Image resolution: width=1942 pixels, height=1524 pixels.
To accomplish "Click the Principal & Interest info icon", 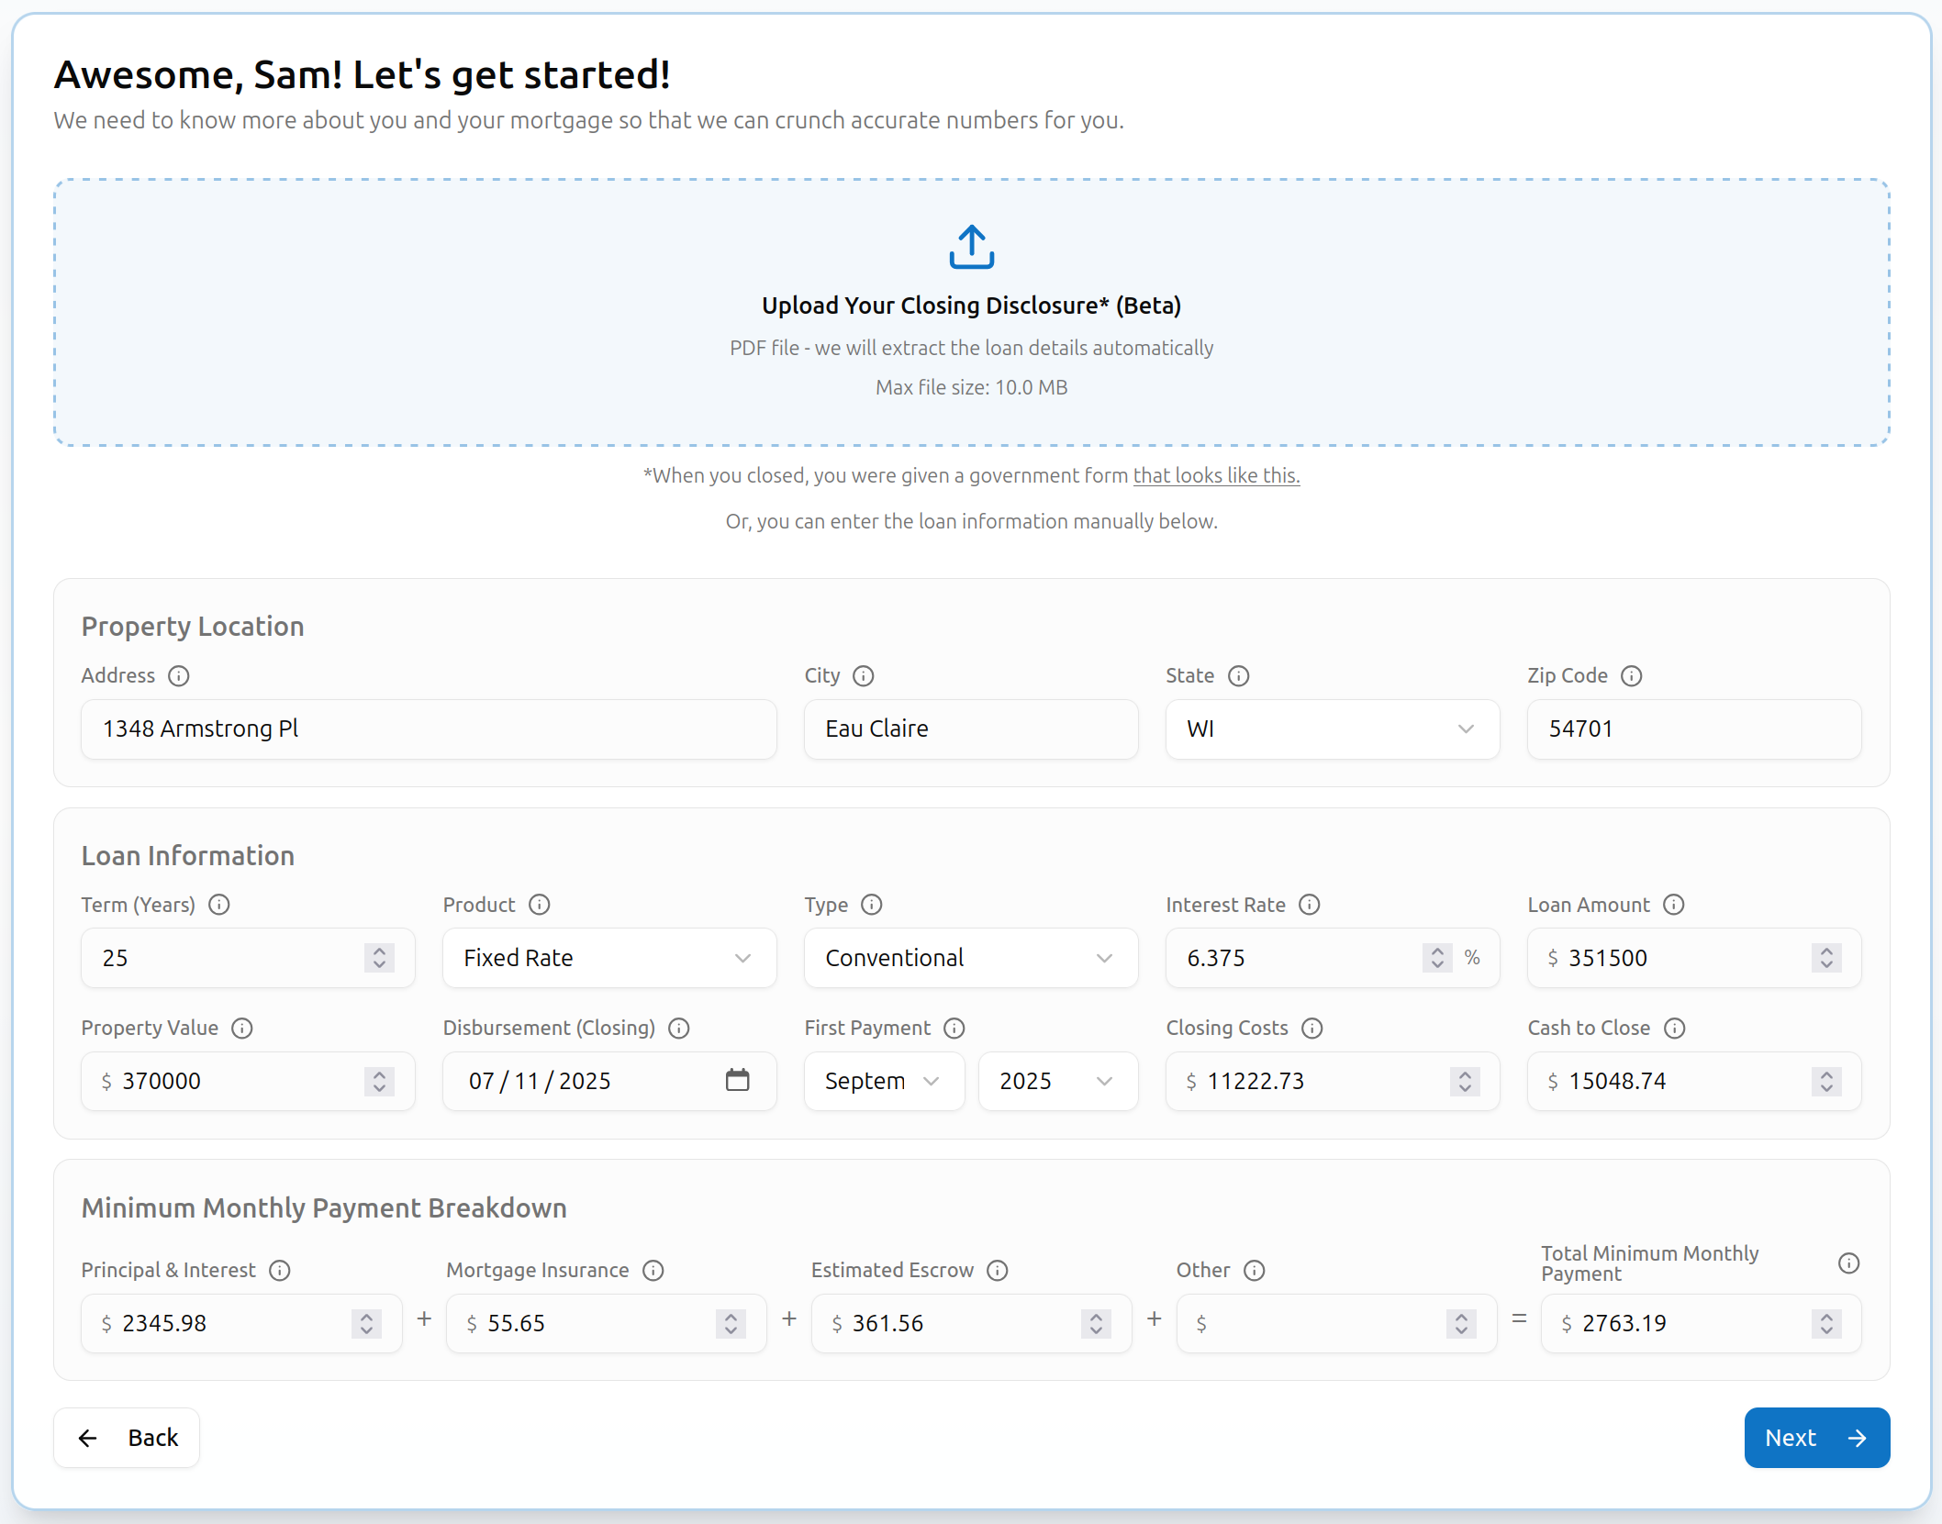I will coord(280,1271).
